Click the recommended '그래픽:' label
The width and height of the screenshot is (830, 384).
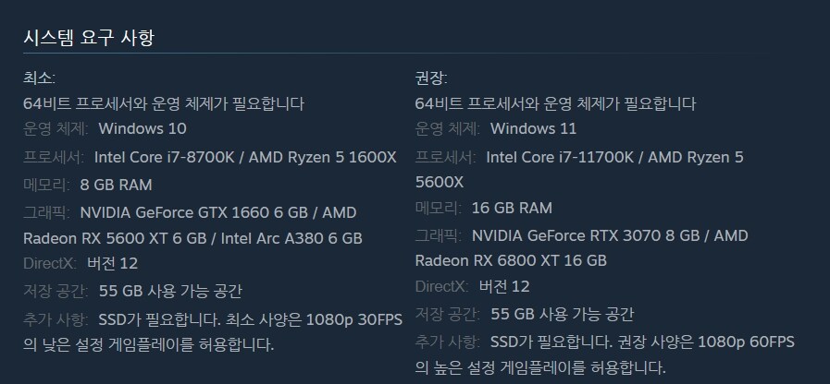tap(439, 235)
